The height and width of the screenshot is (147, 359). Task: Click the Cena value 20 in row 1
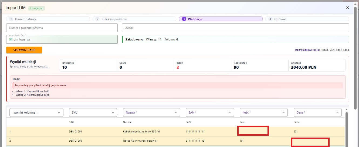pyautogui.click(x=295, y=132)
